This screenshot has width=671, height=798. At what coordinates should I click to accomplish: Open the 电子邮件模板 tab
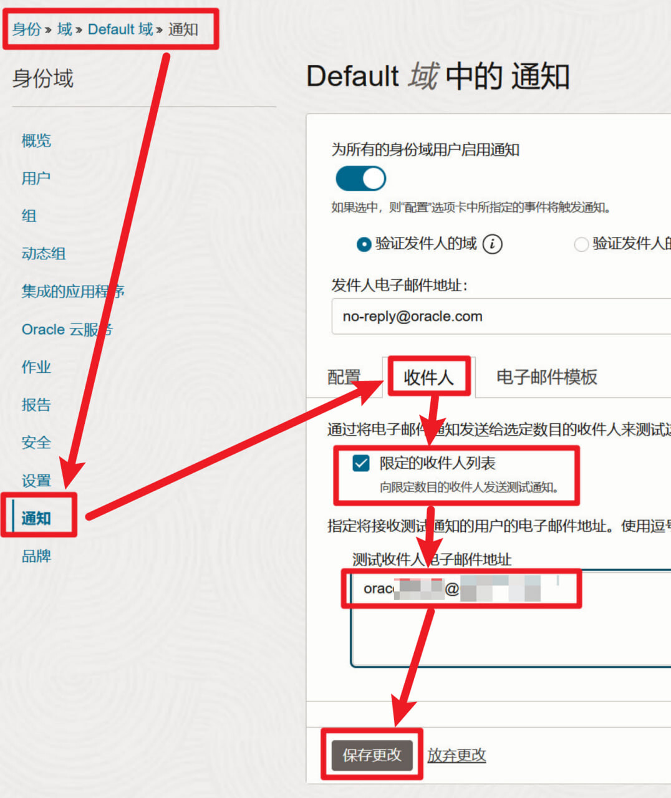(x=546, y=377)
